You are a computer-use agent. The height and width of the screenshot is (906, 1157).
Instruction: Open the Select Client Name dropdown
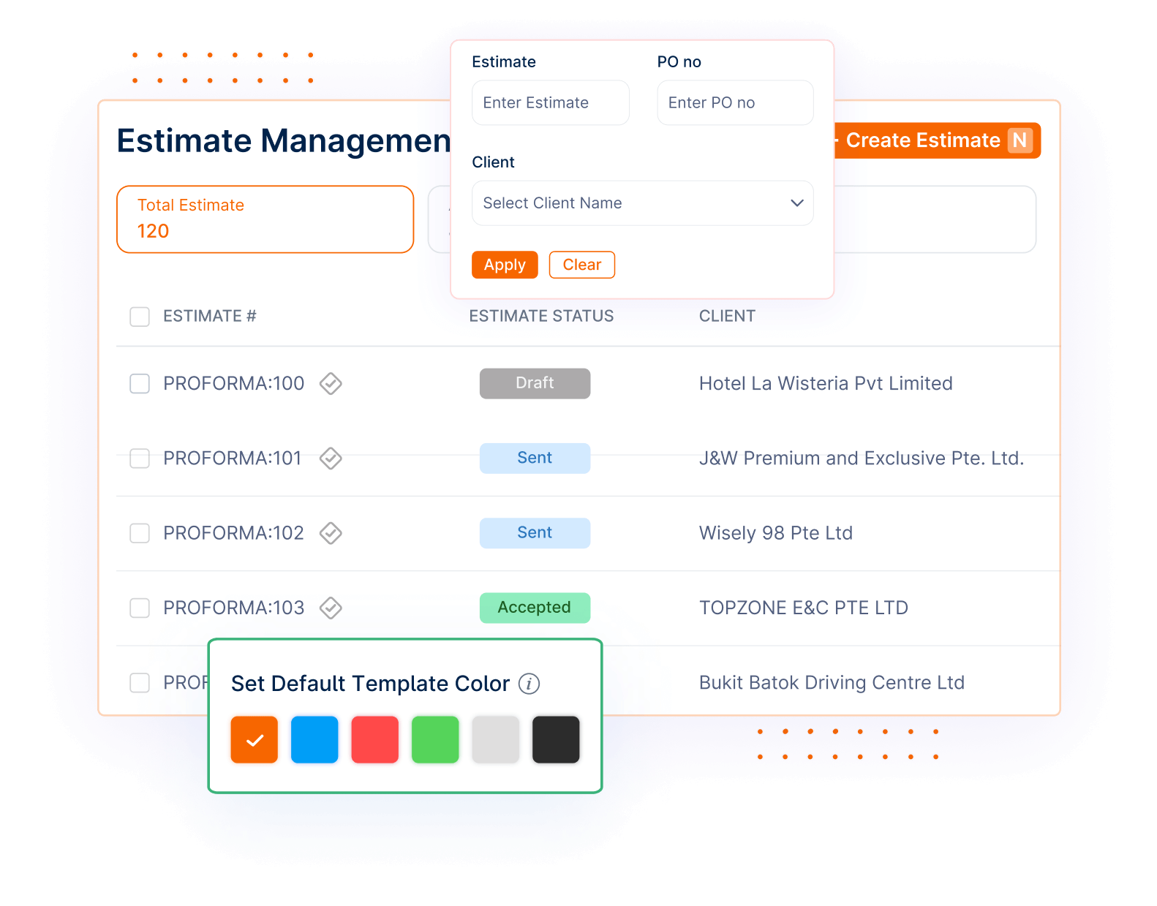point(643,203)
